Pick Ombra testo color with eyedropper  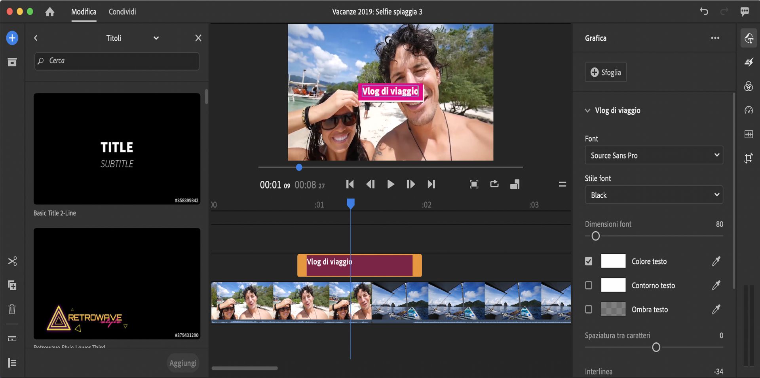pyautogui.click(x=716, y=309)
